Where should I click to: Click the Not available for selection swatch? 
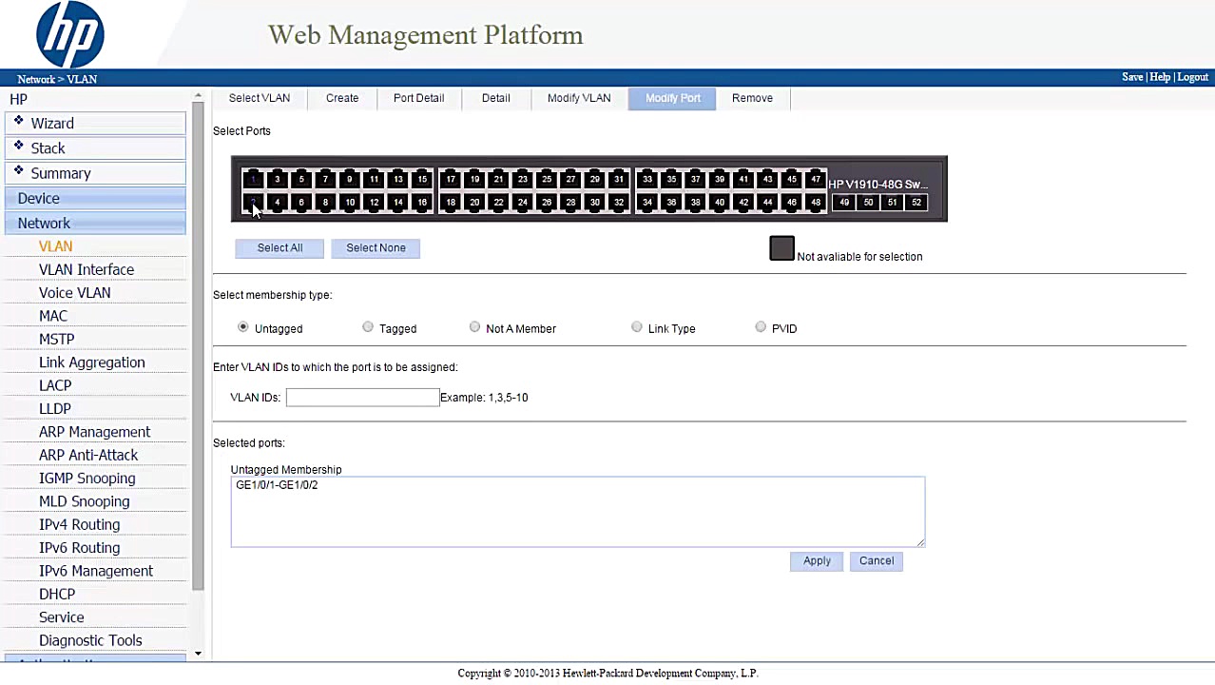coord(781,248)
